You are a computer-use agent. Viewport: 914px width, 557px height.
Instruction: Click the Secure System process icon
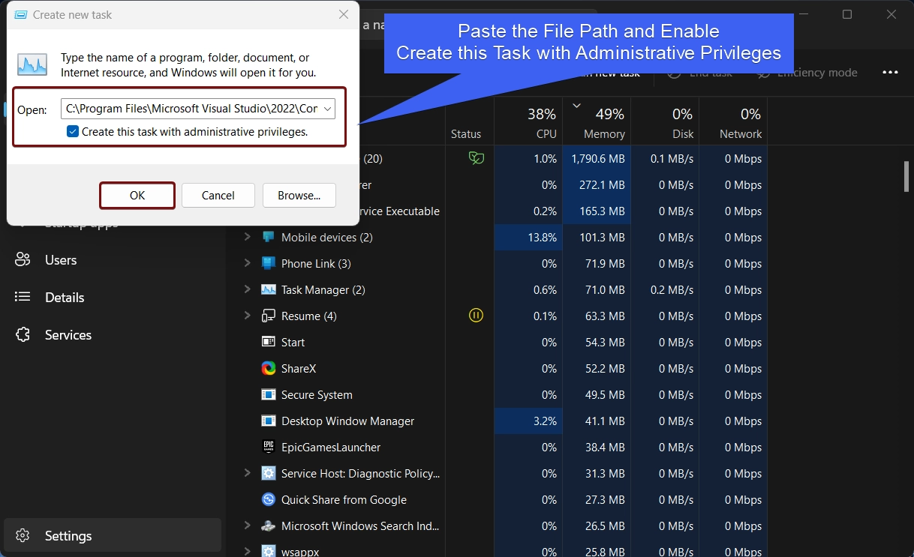click(268, 394)
